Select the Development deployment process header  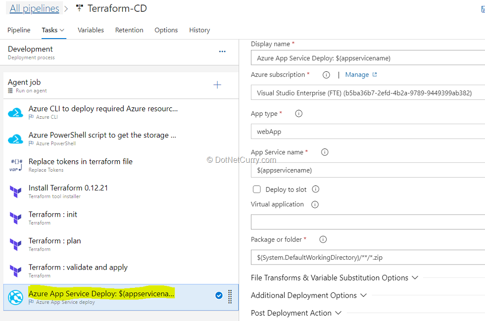click(119, 52)
